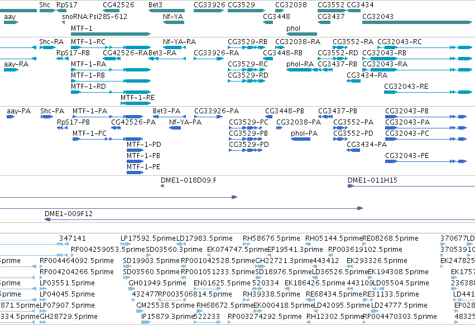Screen dimensions: 475x325
Task: Click the RpS17-RB transcript
Action: point(62,59)
